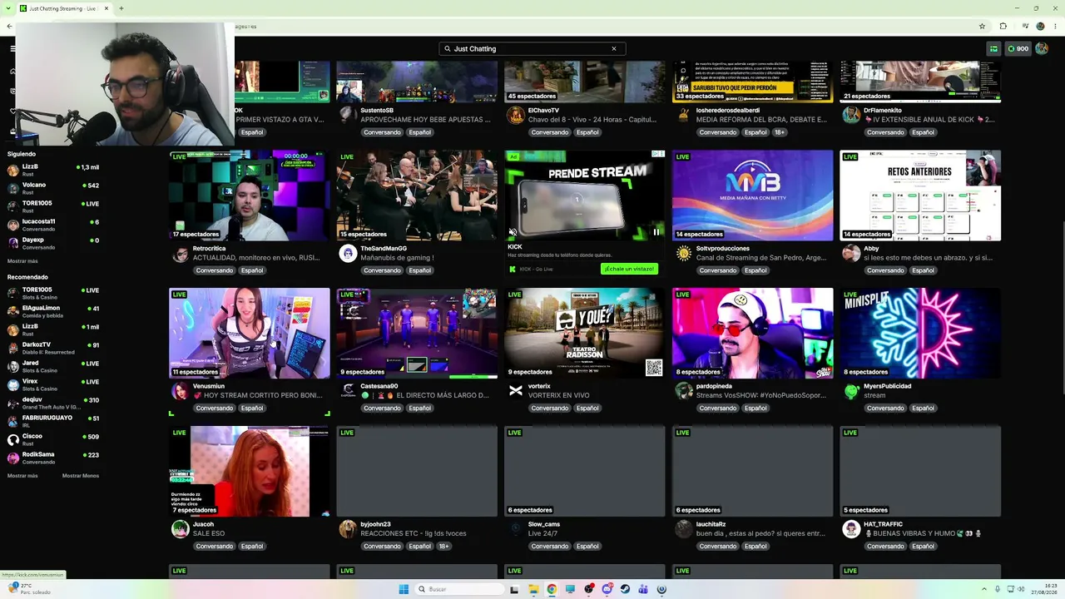Click the HAT_TRAFFIC channel avatar
1065x599 pixels.
[x=851, y=529]
